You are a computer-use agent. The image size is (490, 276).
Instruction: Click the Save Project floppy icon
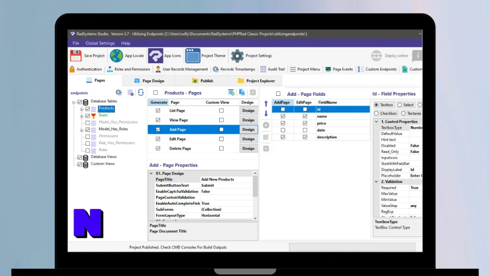(76, 56)
